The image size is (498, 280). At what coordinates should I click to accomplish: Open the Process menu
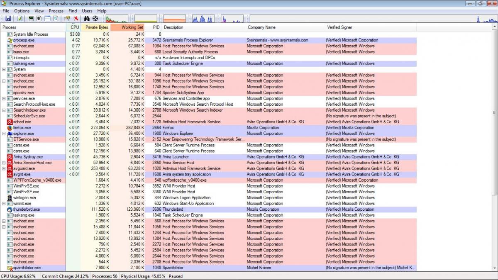[56, 11]
